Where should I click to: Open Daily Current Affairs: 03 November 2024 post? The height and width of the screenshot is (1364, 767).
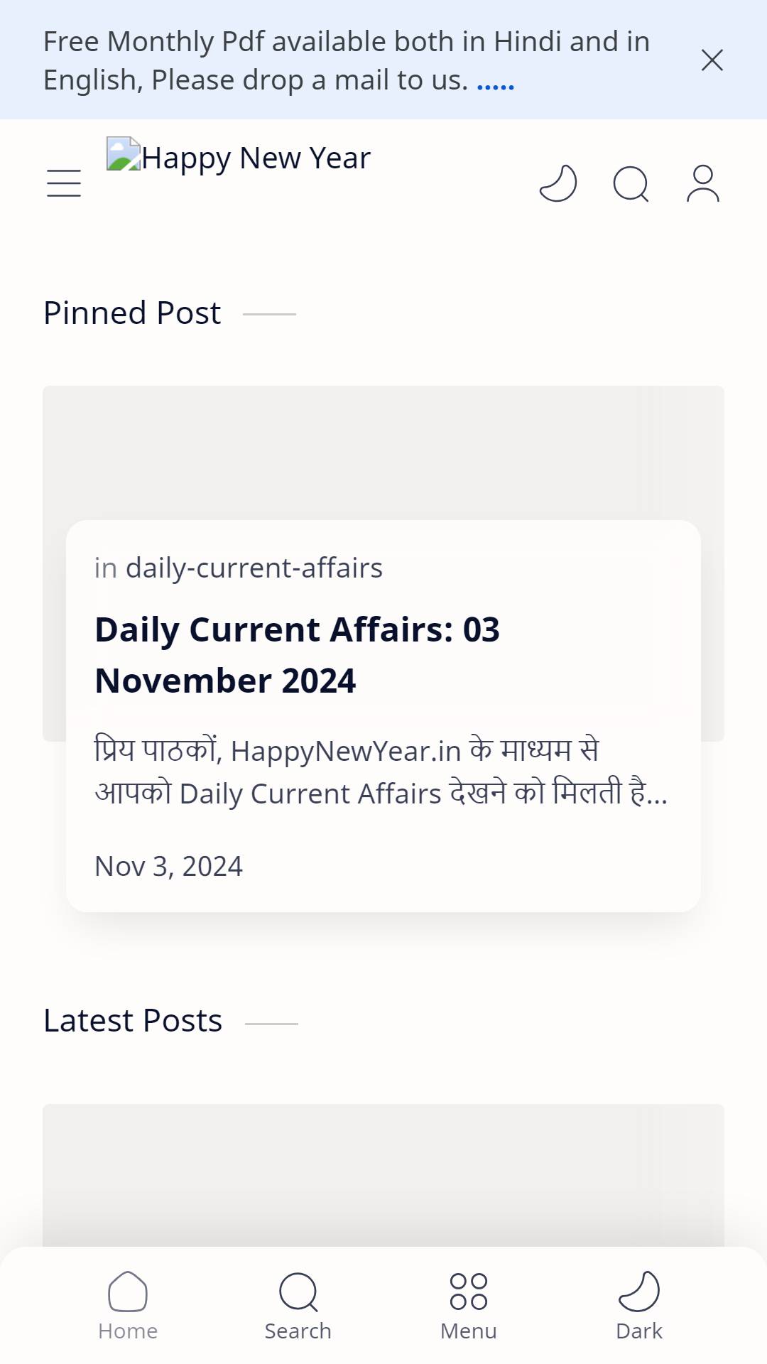pyautogui.click(x=297, y=655)
